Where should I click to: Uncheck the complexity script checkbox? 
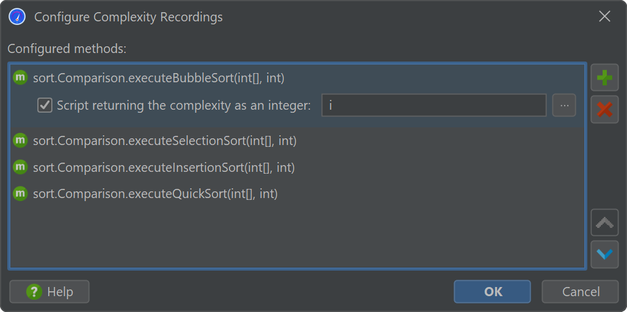pyautogui.click(x=45, y=105)
